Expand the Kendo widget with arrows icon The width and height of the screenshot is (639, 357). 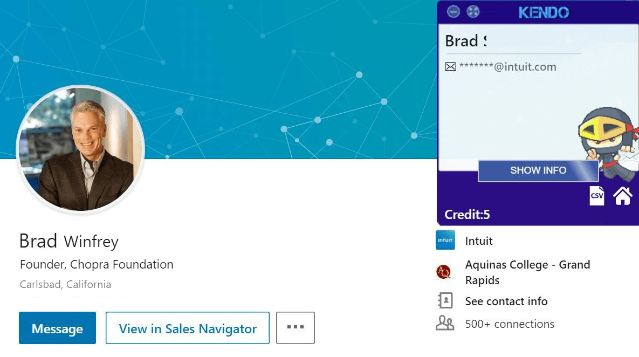click(473, 11)
